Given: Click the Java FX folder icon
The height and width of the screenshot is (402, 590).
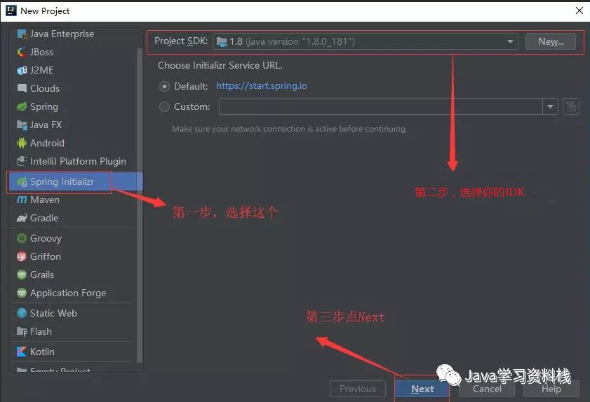Looking at the screenshot, I should [x=22, y=125].
